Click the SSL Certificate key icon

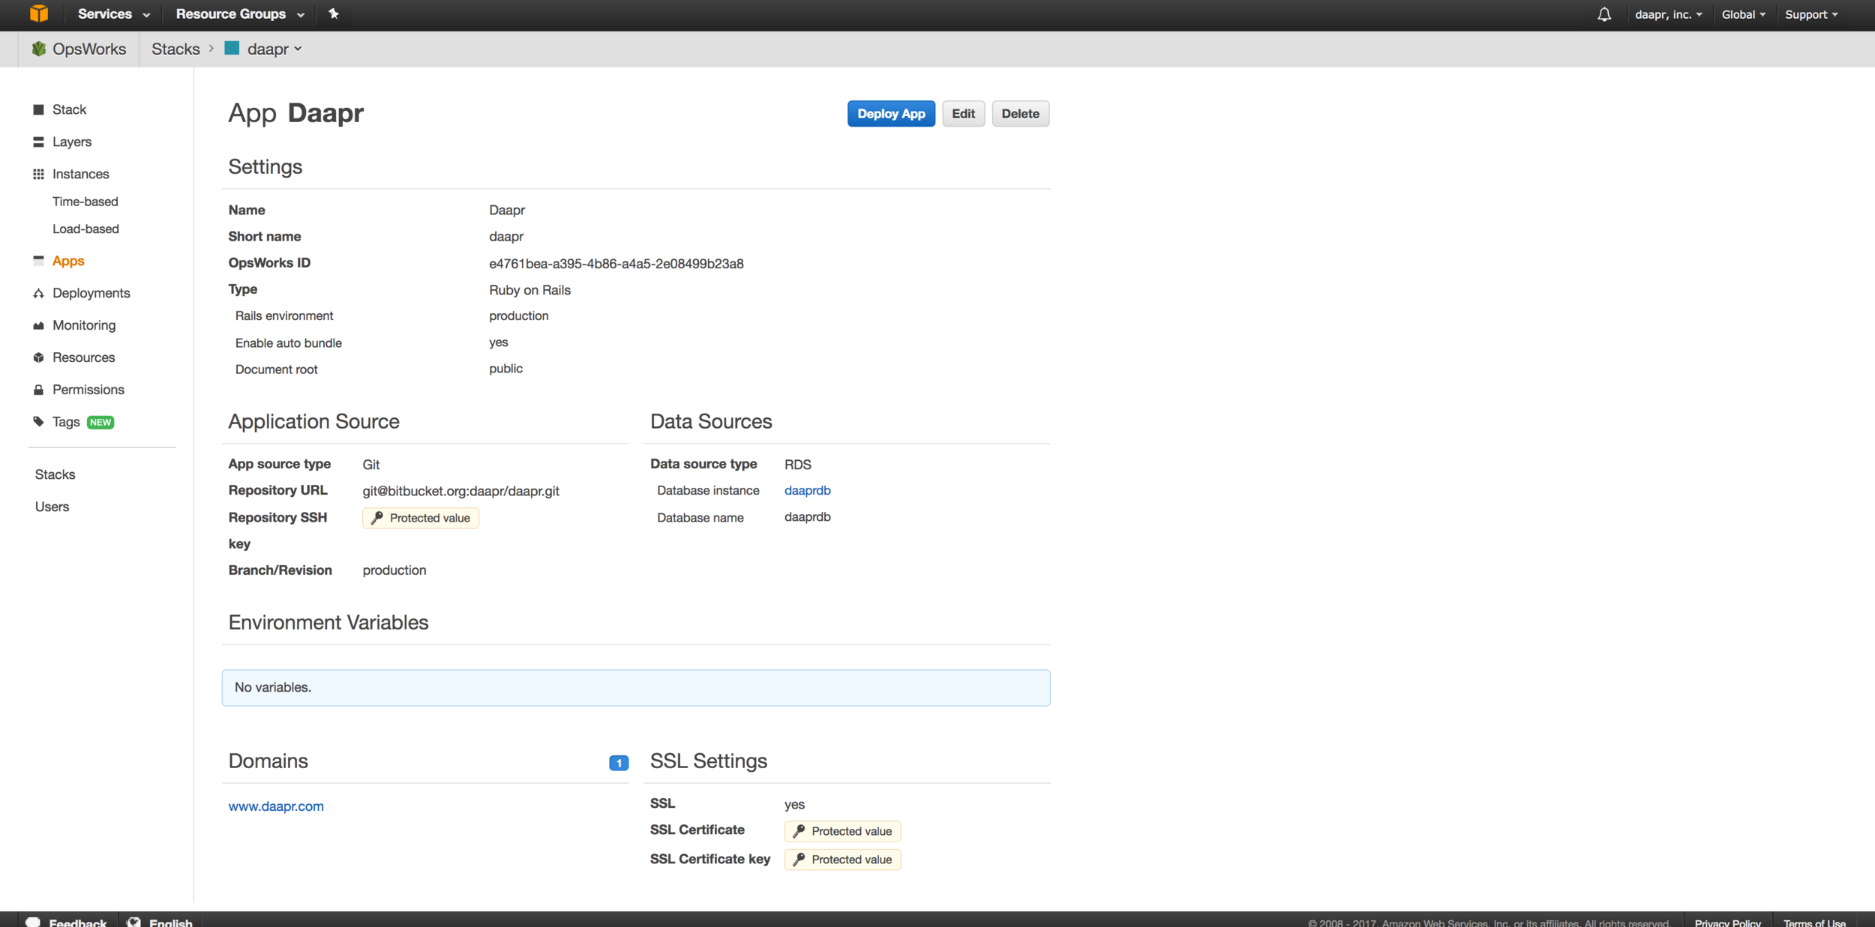tap(799, 831)
